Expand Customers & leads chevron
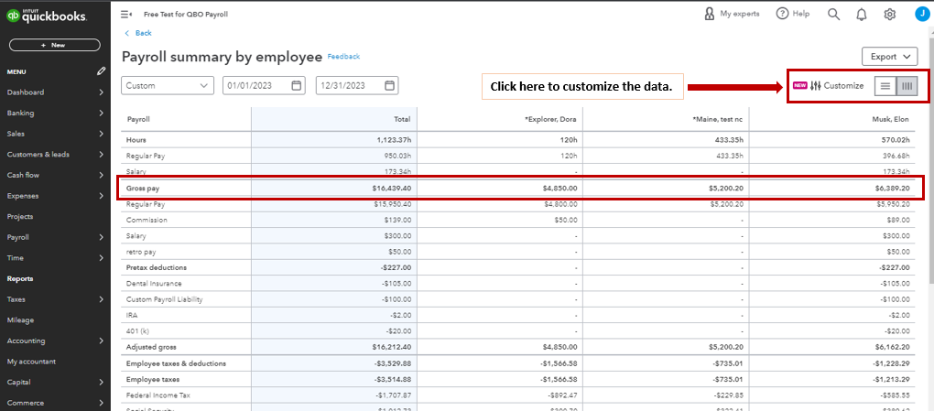934x411 pixels. point(102,155)
